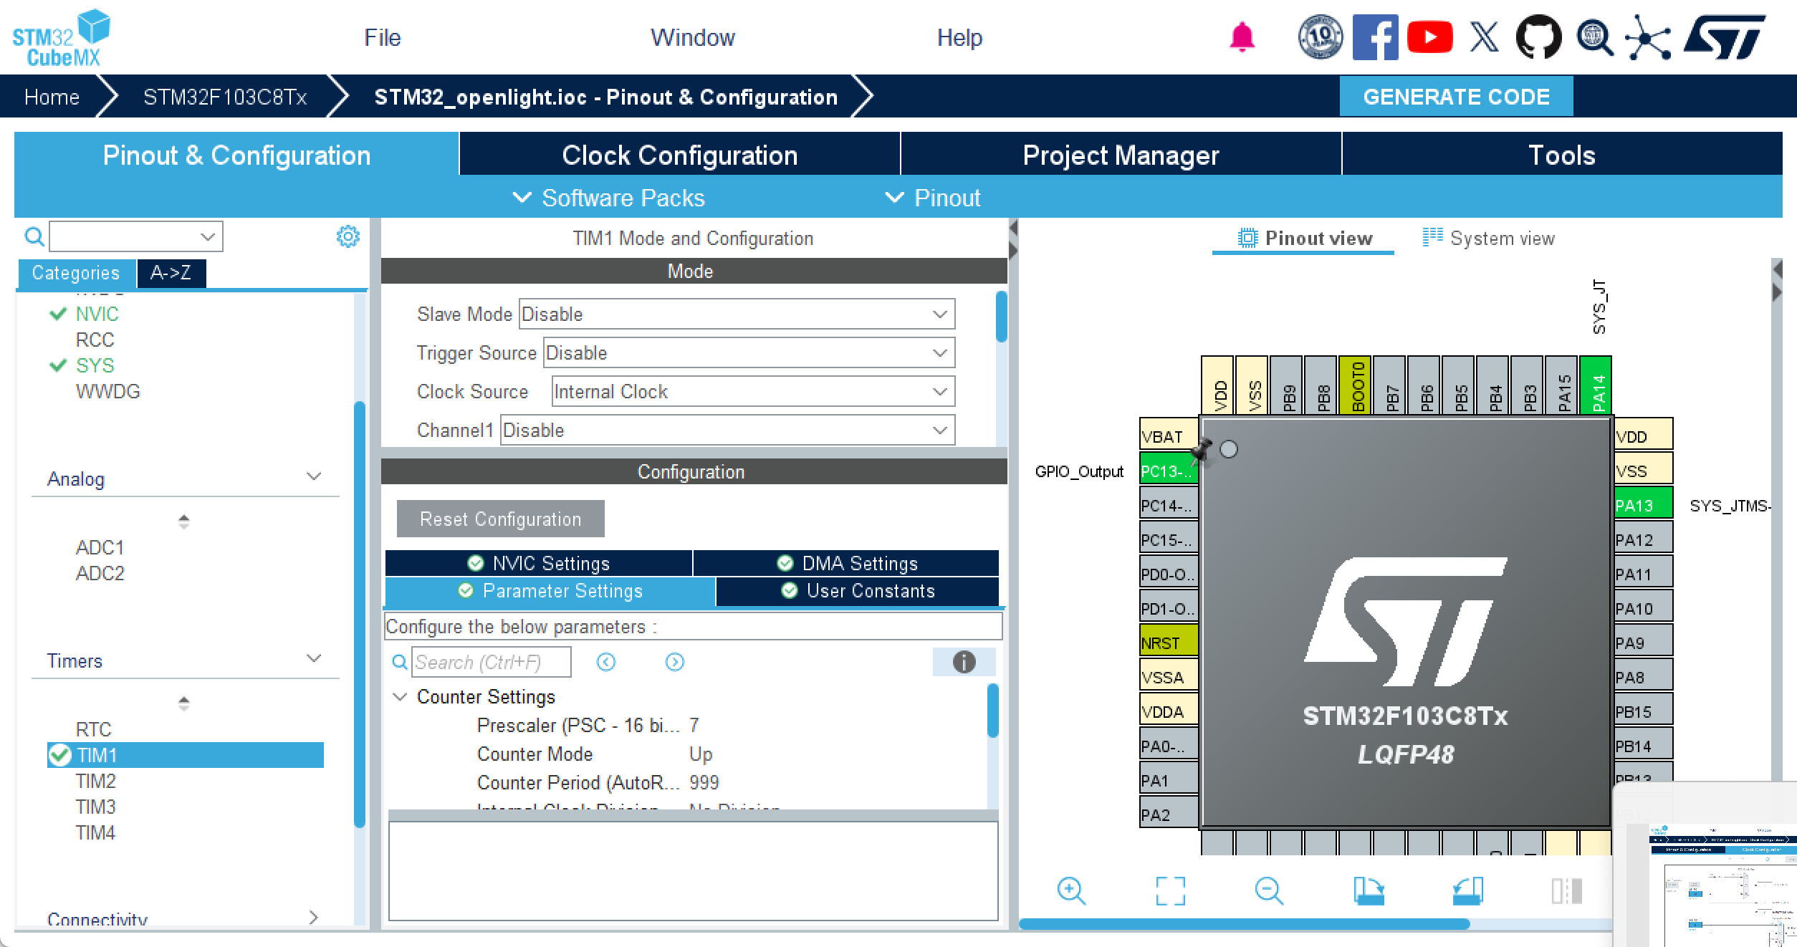Viewport: 1797px width, 947px height.
Task: Click GENERATE CODE button
Action: [x=1456, y=97]
